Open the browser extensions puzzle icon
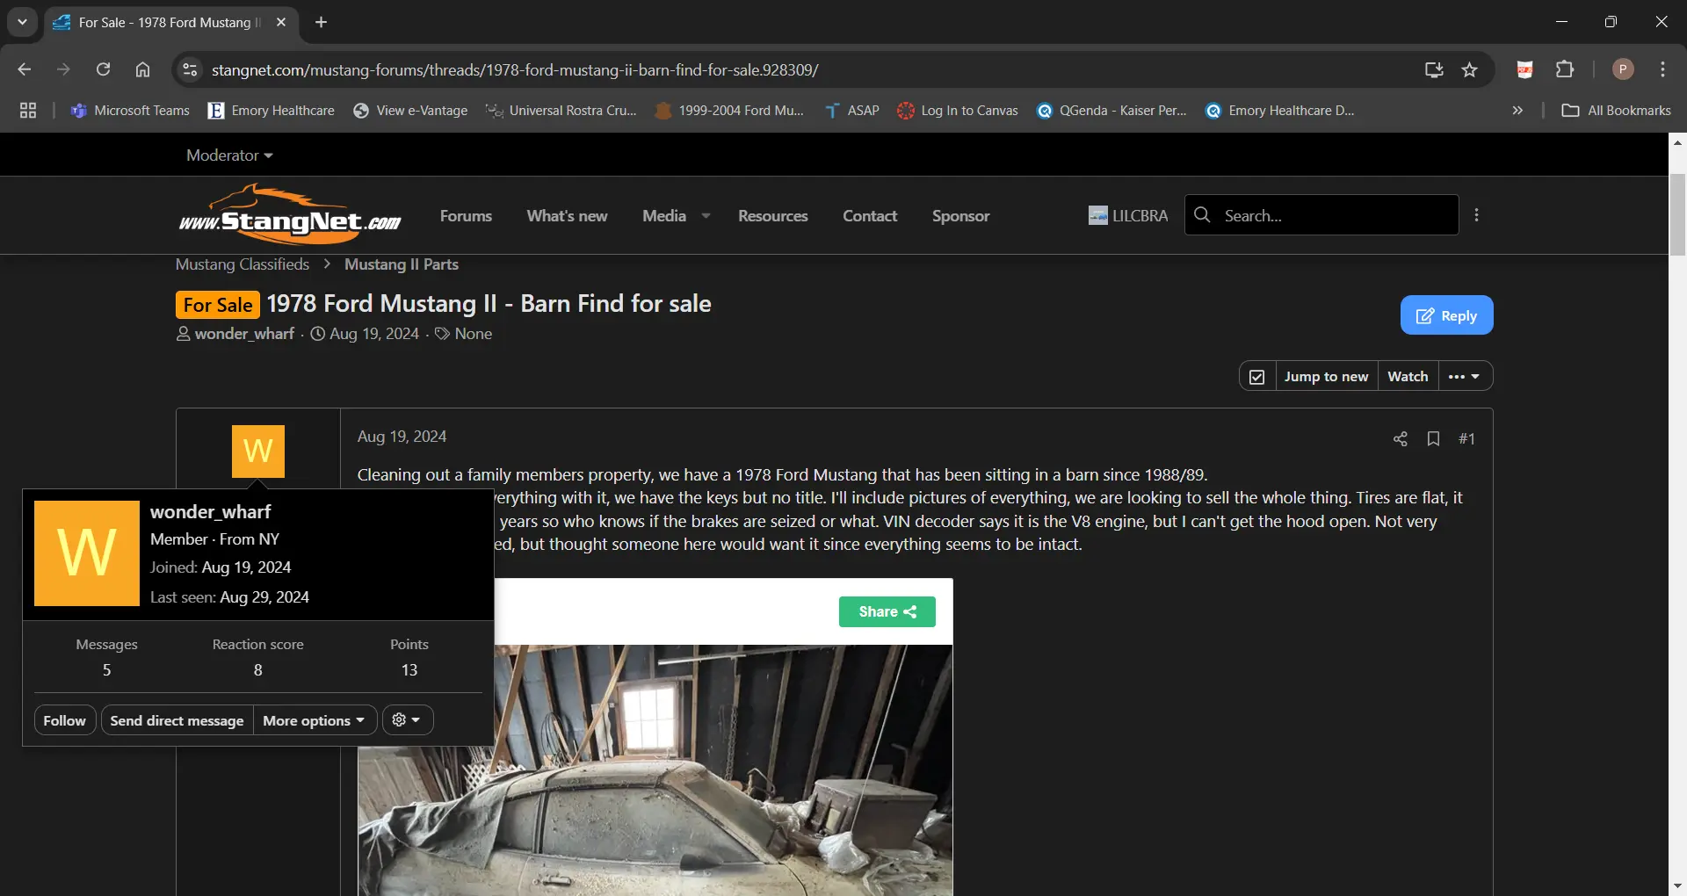Screen dimensions: 1687x896 pos(1565,69)
